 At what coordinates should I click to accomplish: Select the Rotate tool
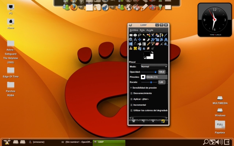pos(153,40)
